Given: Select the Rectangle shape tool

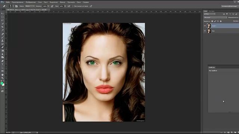Looking at the screenshot, I should point(3,71).
